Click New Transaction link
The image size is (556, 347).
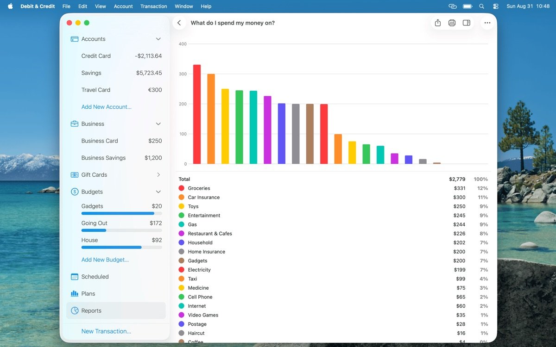click(x=106, y=331)
